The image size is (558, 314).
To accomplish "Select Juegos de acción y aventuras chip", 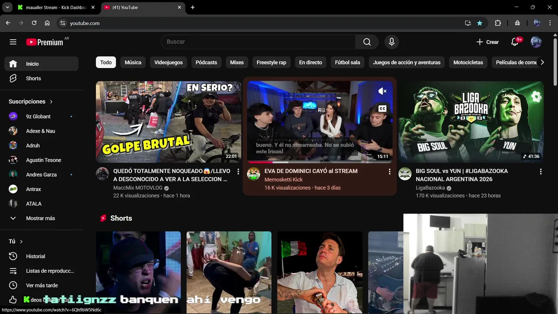I will (x=407, y=62).
